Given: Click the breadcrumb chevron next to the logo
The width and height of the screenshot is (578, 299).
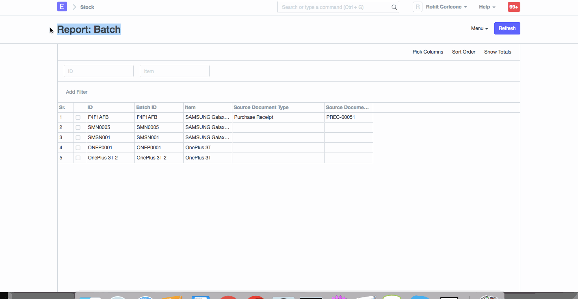Looking at the screenshot, I should (74, 7).
